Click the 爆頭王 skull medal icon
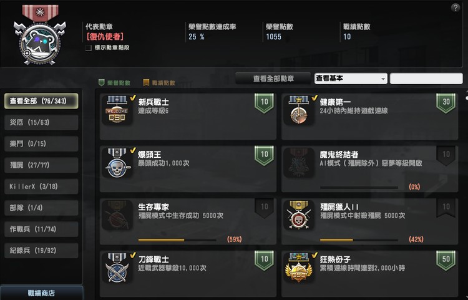Image resolution: width=468 pixels, height=300 pixels. 117,163
